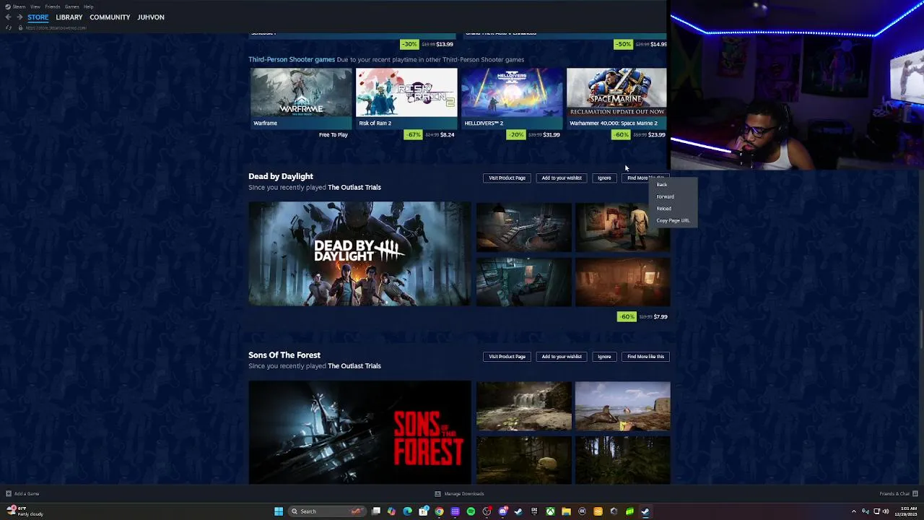This screenshot has width=924, height=520.
Task: Find More like this for Sons Of The Forest
Action: click(645, 357)
